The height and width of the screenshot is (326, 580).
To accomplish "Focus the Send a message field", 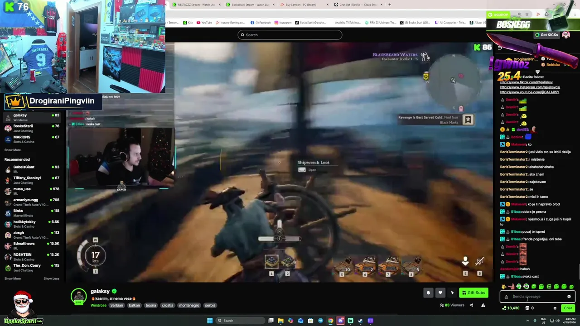I will point(537,297).
